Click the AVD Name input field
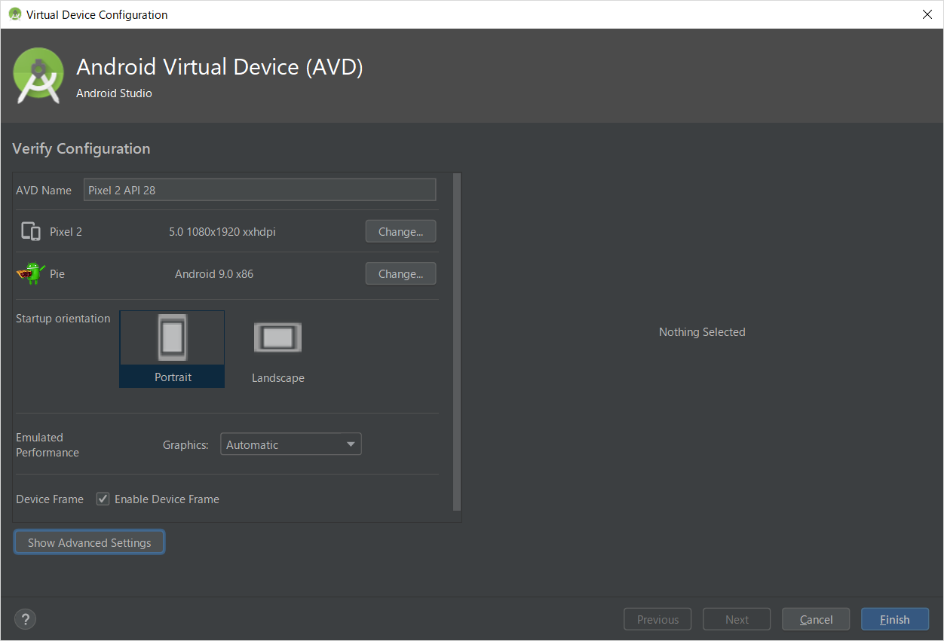 pyautogui.click(x=259, y=190)
